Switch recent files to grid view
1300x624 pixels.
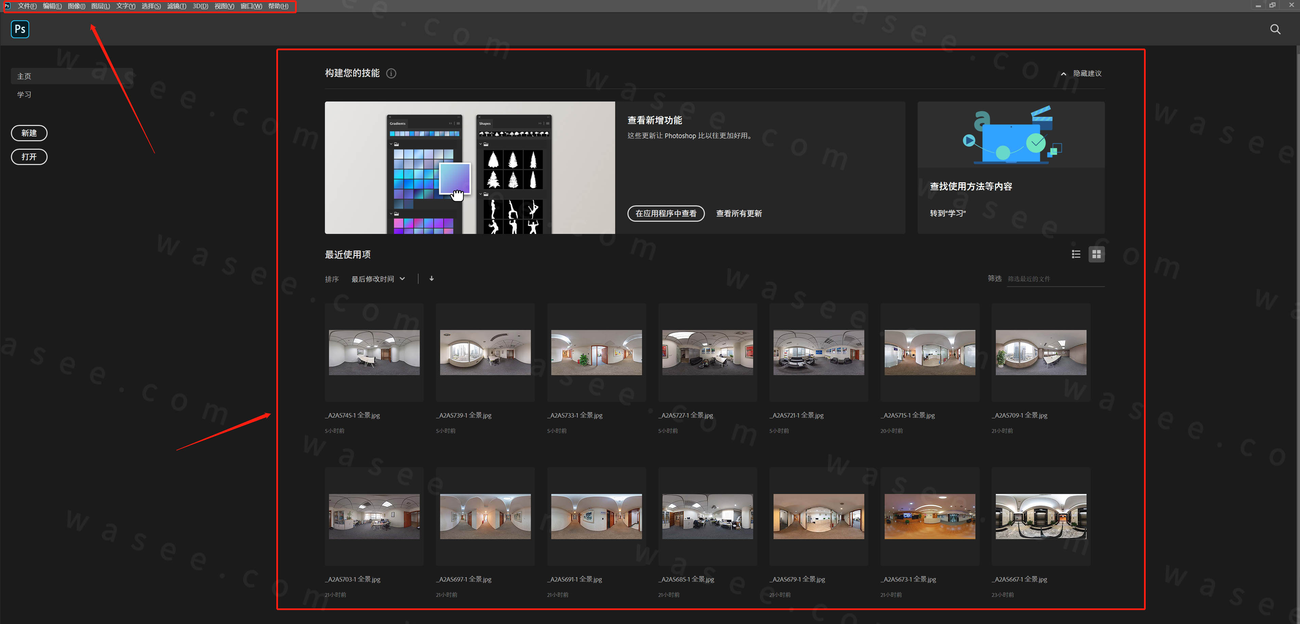tap(1096, 255)
